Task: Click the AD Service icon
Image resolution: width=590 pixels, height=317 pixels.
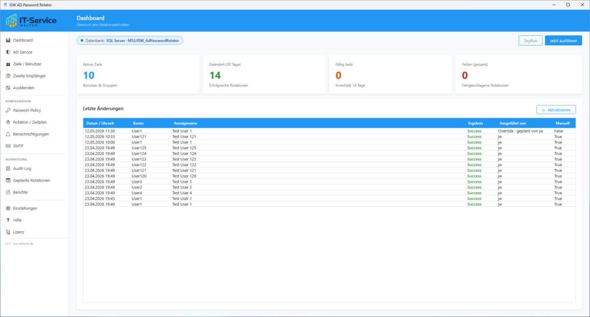Action: coord(8,52)
